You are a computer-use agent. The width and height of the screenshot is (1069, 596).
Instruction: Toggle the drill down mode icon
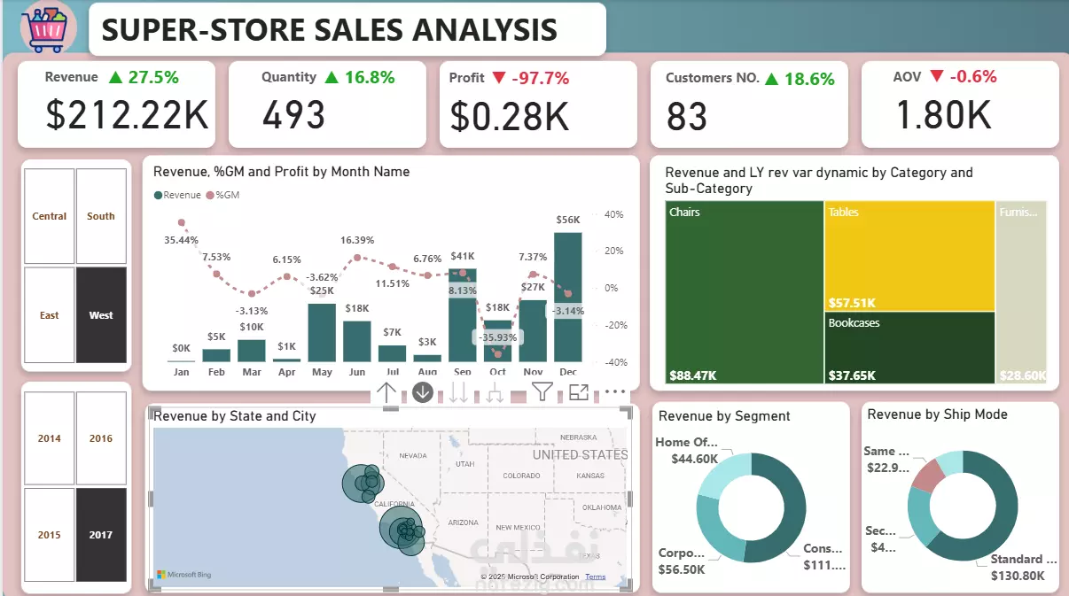pyautogui.click(x=423, y=392)
